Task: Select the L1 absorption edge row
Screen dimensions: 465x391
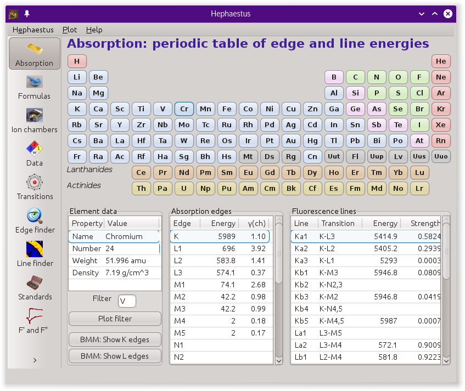Action: (x=221, y=248)
